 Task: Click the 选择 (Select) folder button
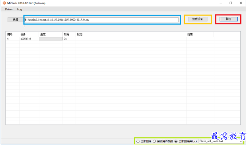[x=15, y=20]
